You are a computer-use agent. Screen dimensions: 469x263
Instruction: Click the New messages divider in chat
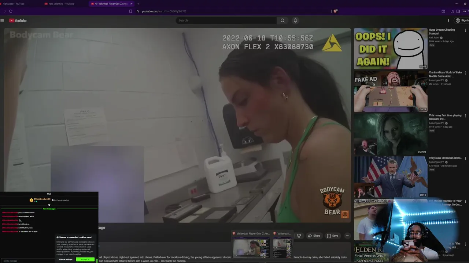point(49,209)
